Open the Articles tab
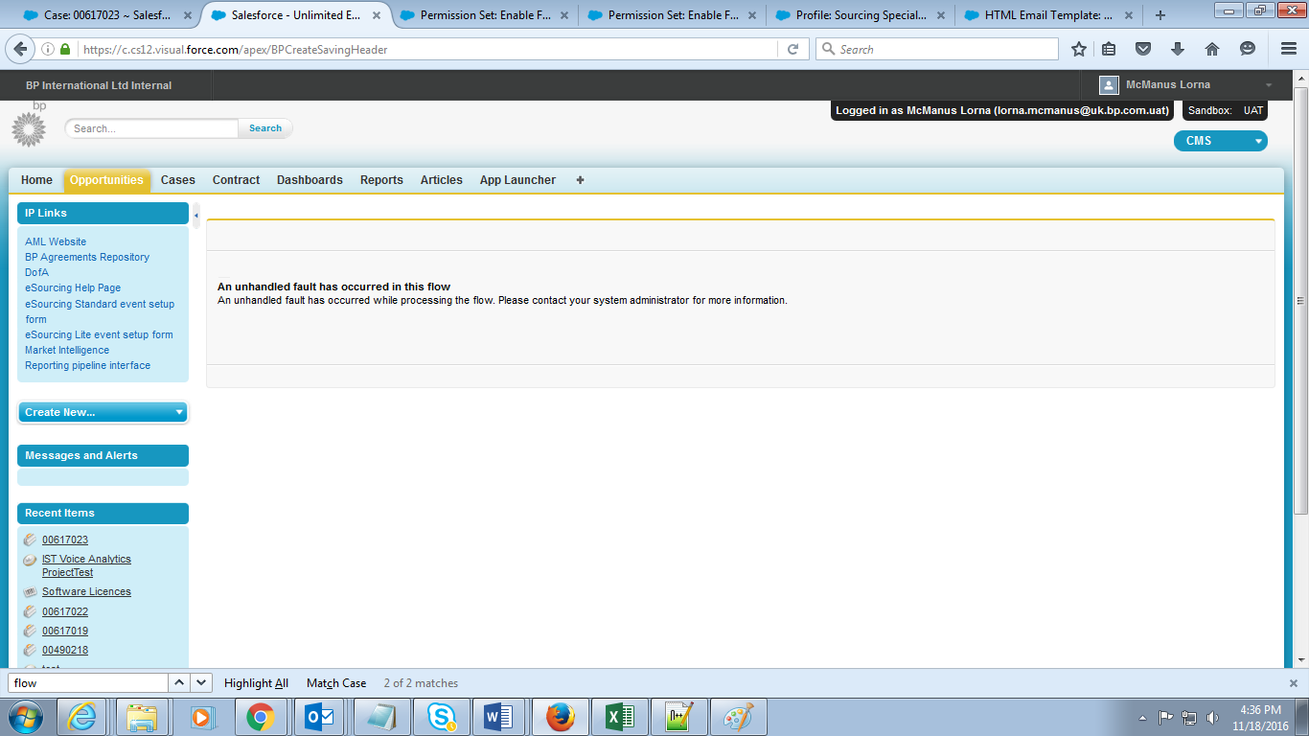This screenshot has height=736, width=1309. [x=442, y=180]
